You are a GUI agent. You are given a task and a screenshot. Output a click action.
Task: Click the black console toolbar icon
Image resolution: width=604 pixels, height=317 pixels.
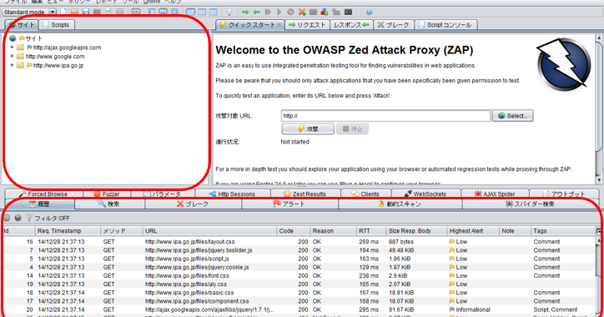tap(348, 12)
